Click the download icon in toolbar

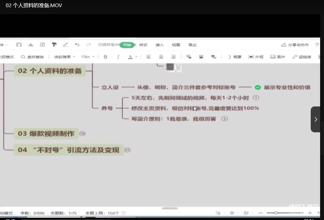coord(31,45)
